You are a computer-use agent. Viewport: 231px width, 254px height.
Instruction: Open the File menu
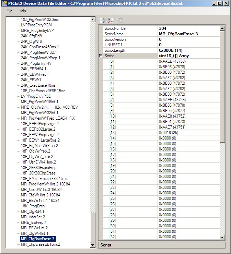coord(9,11)
